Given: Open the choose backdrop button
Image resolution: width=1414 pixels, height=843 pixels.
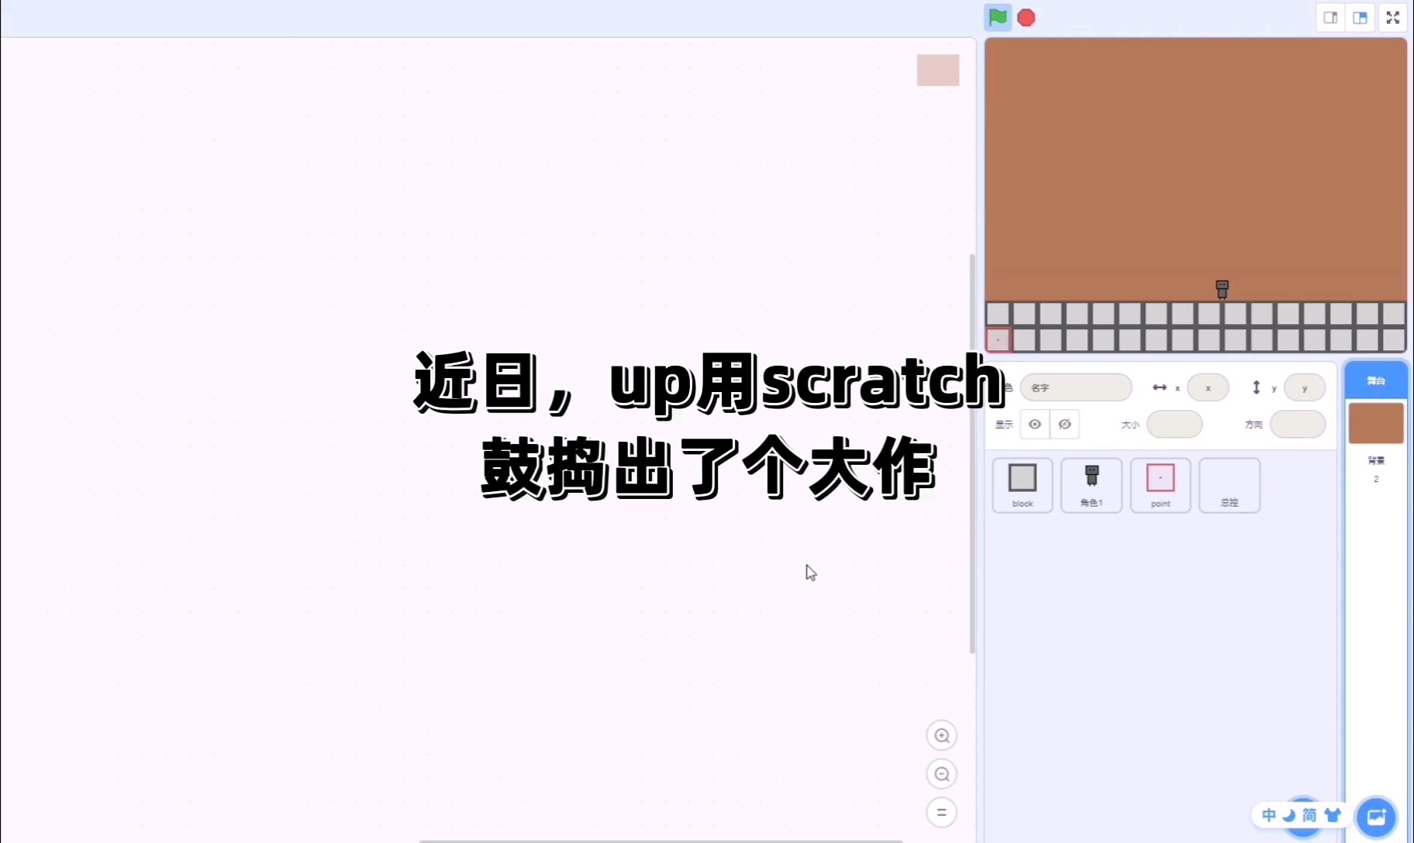Looking at the screenshot, I should [x=1376, y=817].
